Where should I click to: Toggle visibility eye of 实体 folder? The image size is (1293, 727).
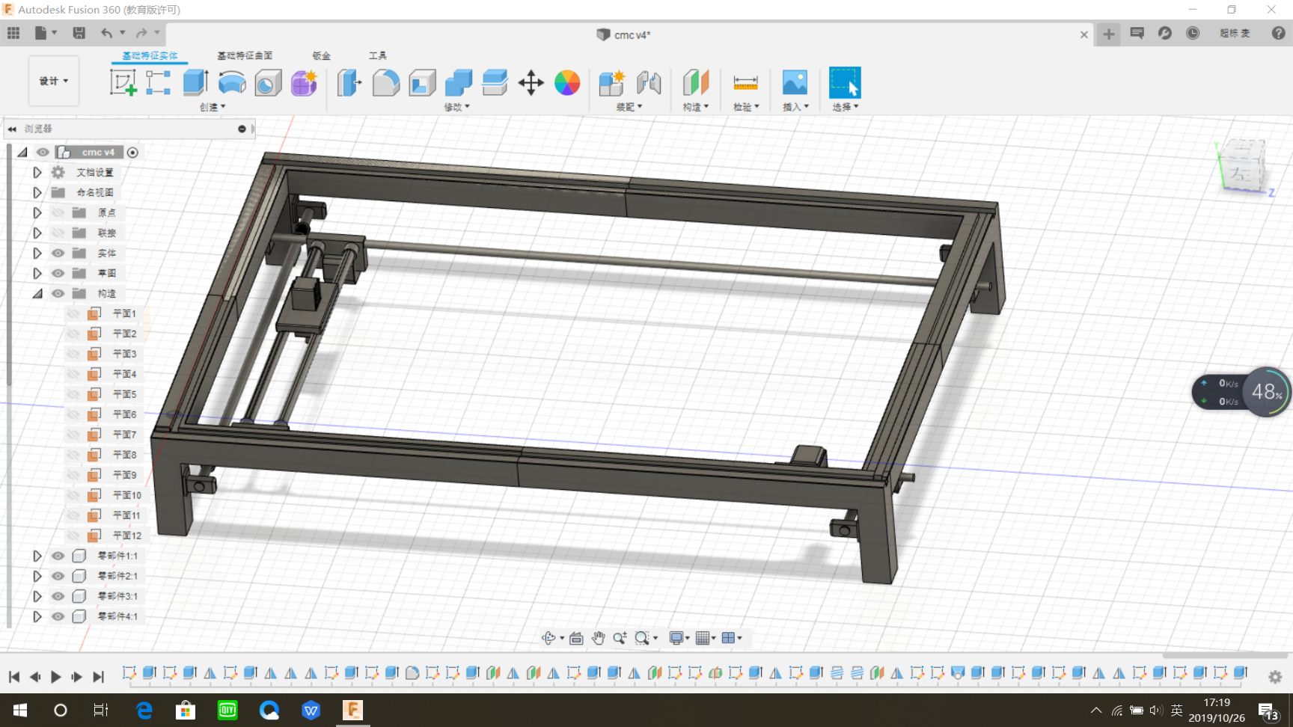(x=58, y=254)
